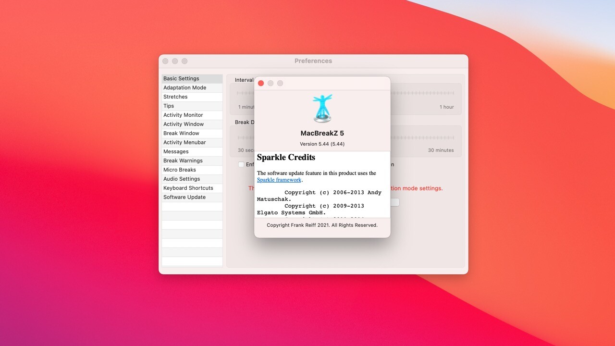Click the Sparkle Credits heading
615x346 pixels.
click(x=286, y=157)
